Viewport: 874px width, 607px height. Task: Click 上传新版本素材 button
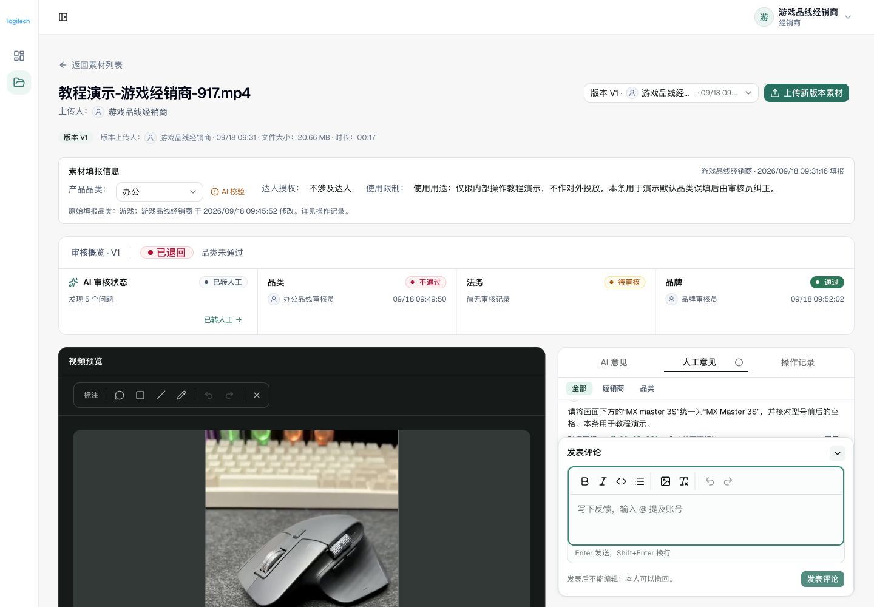806,93
